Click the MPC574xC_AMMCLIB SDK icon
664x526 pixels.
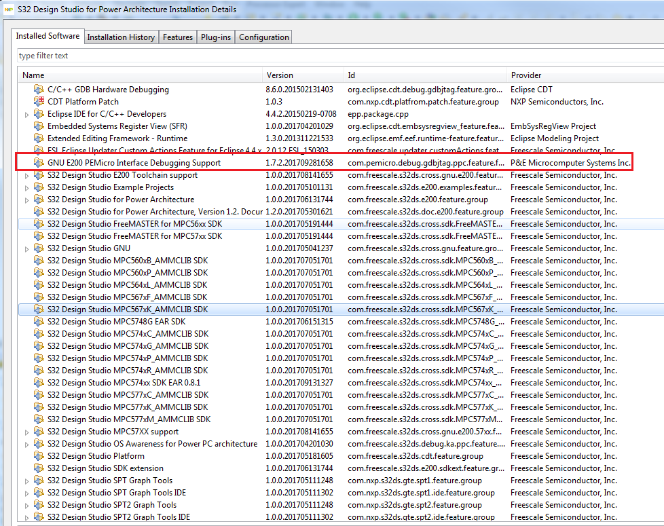[39, 334]
